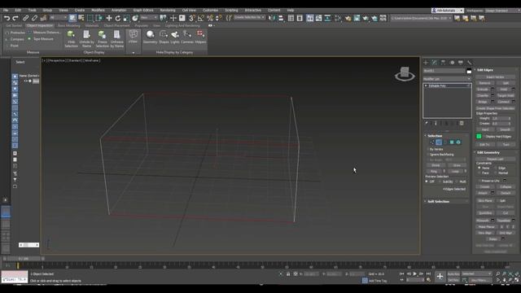The height and width of the screenshot is (293, 521).
Task: Click the timeline frame slider
Action: click(x=24, y=259)
